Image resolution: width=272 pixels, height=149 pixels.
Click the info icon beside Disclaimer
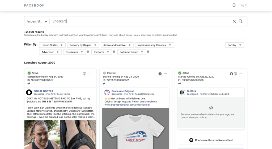[88, 52]
